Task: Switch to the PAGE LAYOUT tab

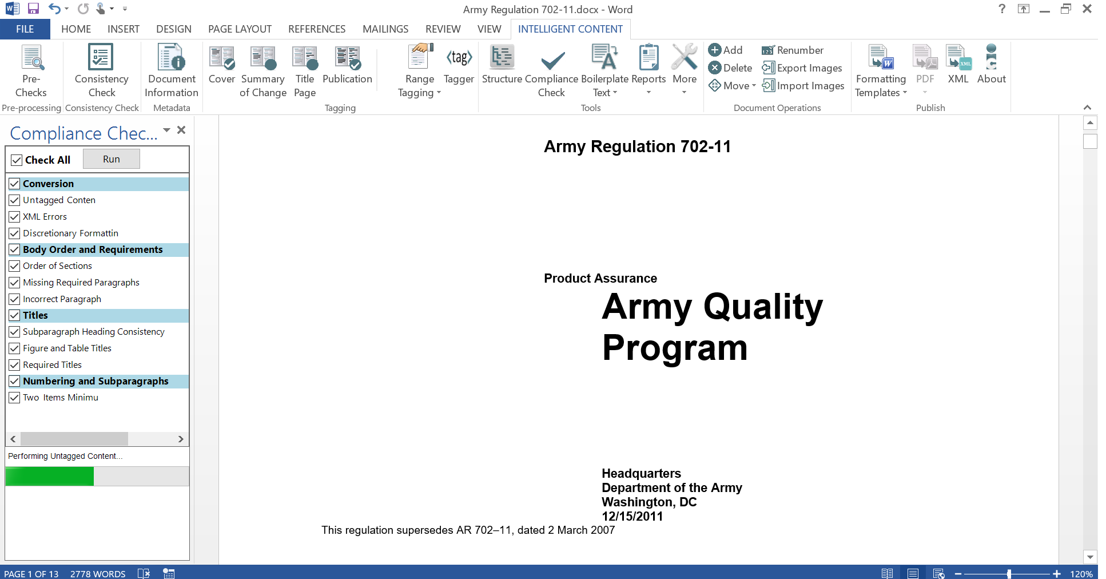Action: point(240,29)
